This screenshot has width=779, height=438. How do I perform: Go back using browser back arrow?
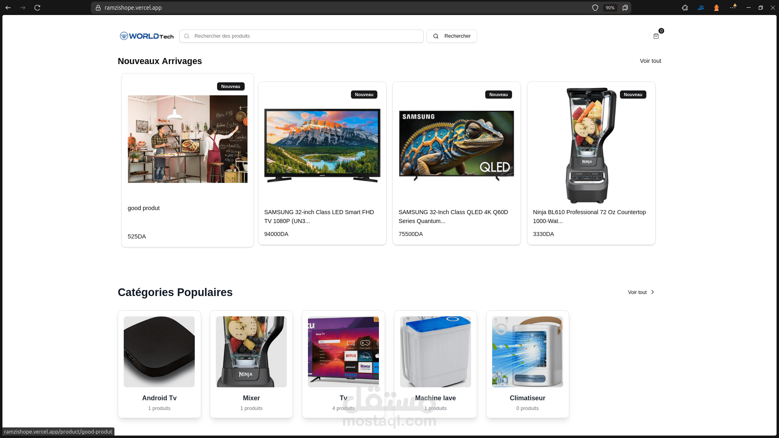click(x=8, y=8)
